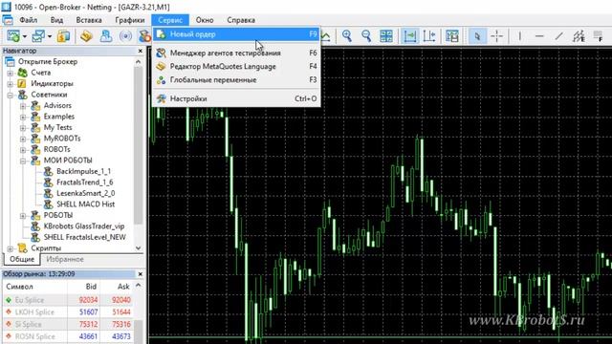The height and width of the screenshot is (344, 612).
Task: Toggle chart auto-scroll icon
Action: (x=410, y=36)
